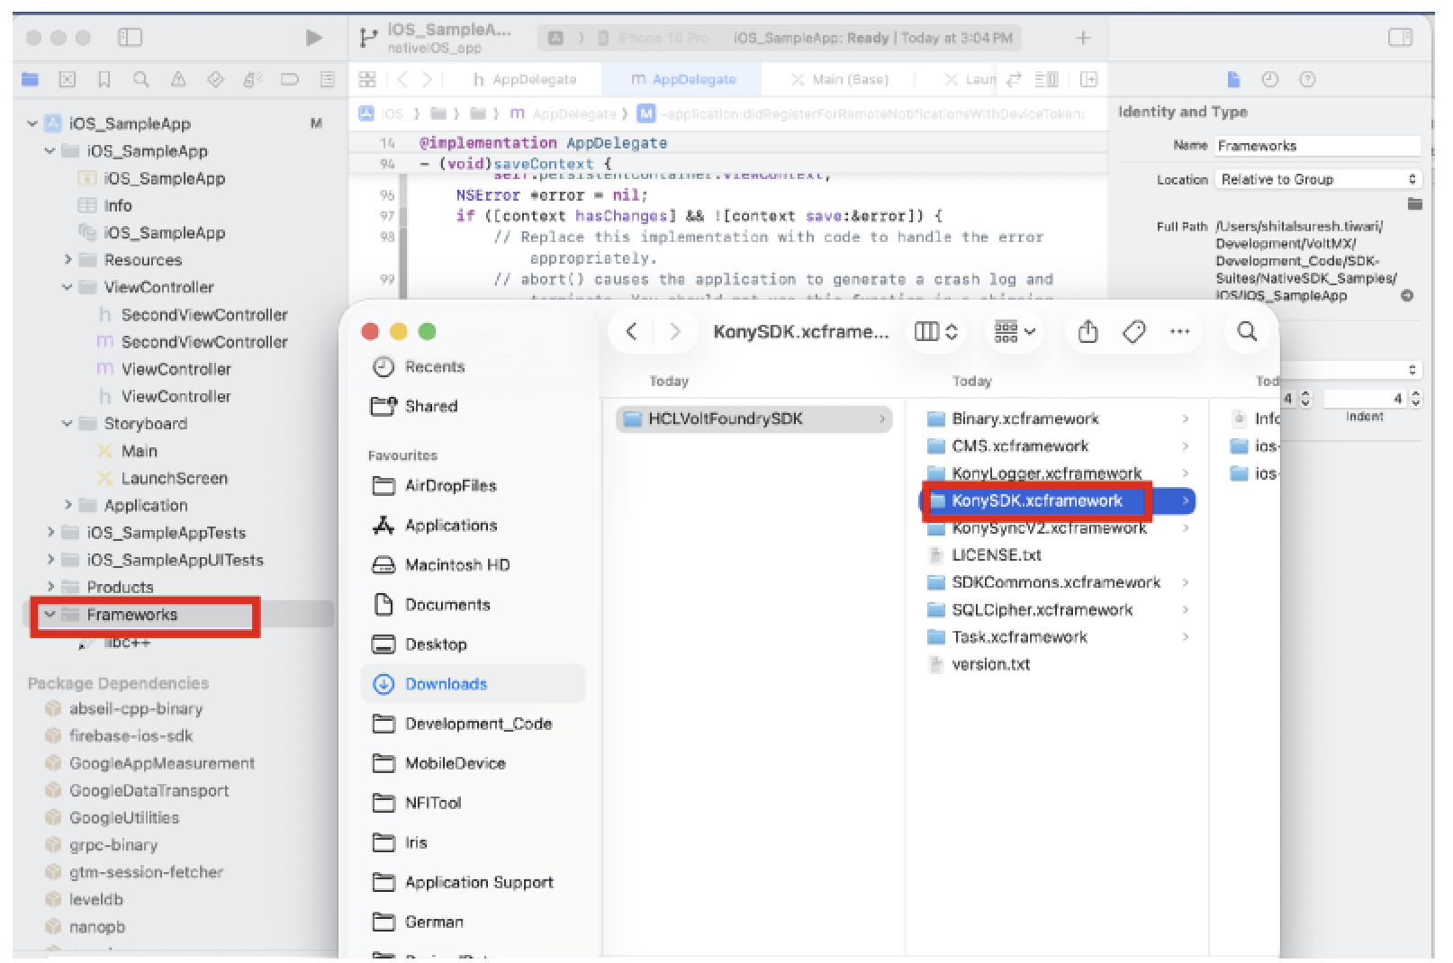Click the Xcode Run (play) button
Image resolution: width=1453 pixels, height=963 pixels.
click(x=313, y=38)
